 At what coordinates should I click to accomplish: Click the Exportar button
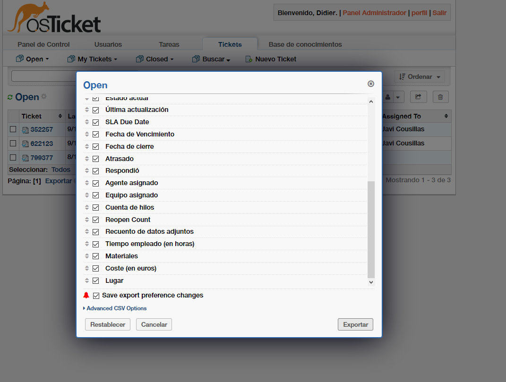click(x=355, y=324)
